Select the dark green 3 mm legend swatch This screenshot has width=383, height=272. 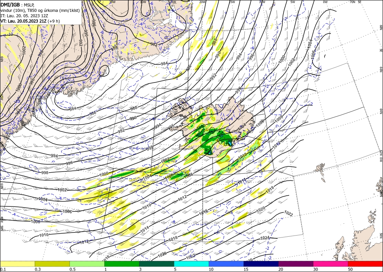coord(157,264)
